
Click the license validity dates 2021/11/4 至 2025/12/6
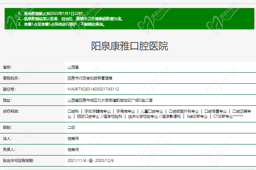[x=93, y=161]
